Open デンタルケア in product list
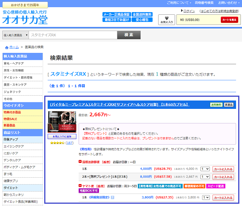 (23, 160)
